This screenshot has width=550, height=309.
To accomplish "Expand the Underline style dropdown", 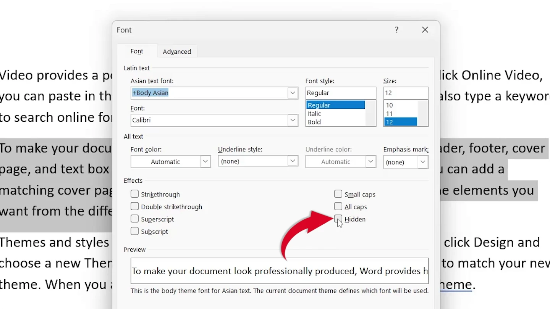I will (293, 161).
